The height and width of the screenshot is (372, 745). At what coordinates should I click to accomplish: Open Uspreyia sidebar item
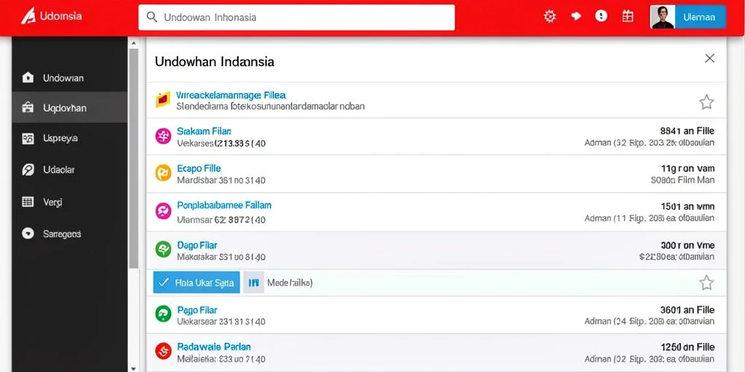point(69,139)
